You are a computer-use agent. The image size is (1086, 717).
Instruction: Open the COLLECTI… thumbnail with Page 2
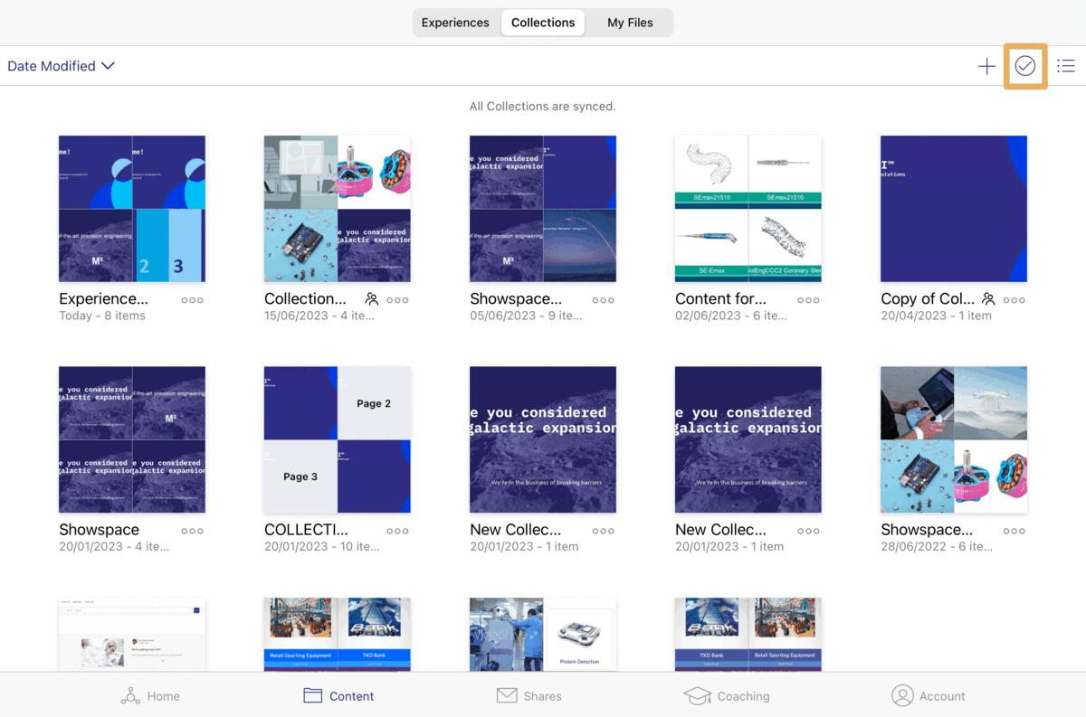pos(337,439)
